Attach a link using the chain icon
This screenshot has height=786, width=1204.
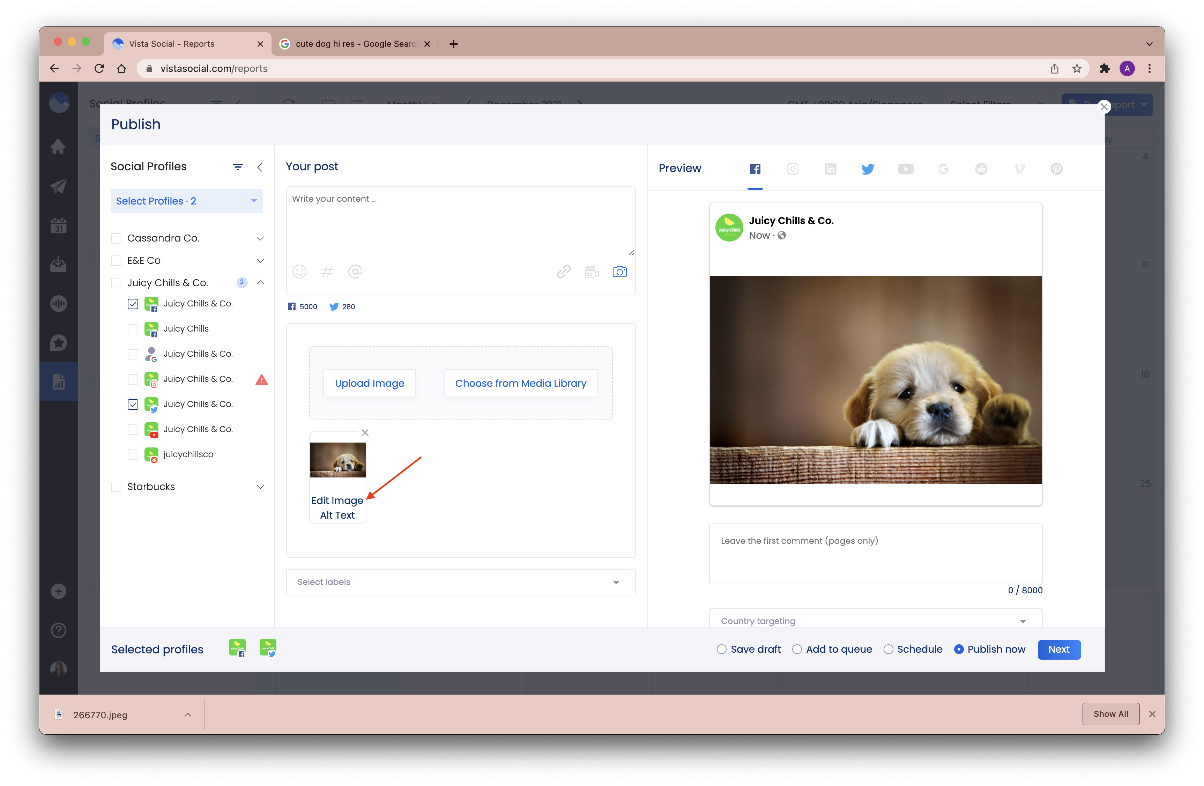[x=564, y=272]
